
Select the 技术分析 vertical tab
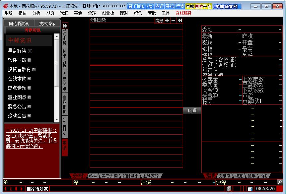coord(65,58)
